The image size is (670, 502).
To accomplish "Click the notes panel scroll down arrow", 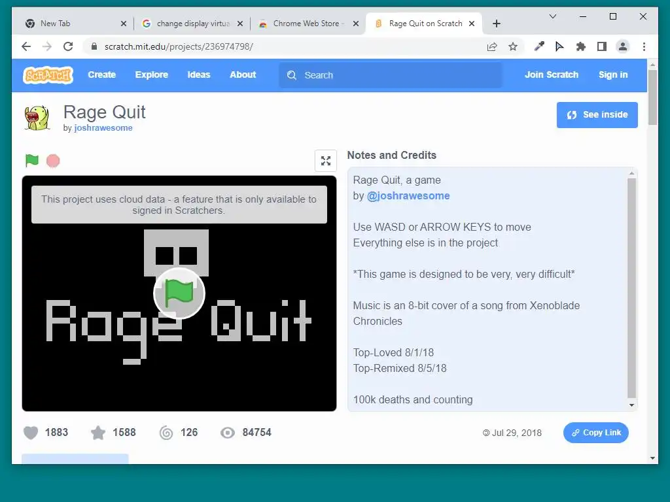I will [x=631, y=405].
